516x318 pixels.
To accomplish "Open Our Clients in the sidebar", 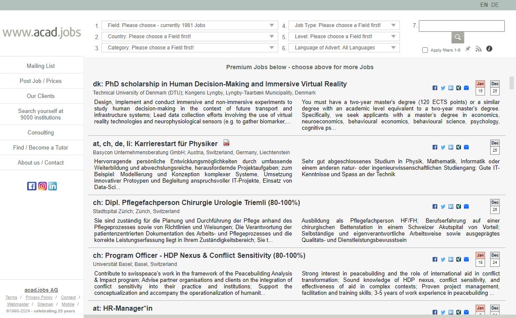I will point(41,96).
